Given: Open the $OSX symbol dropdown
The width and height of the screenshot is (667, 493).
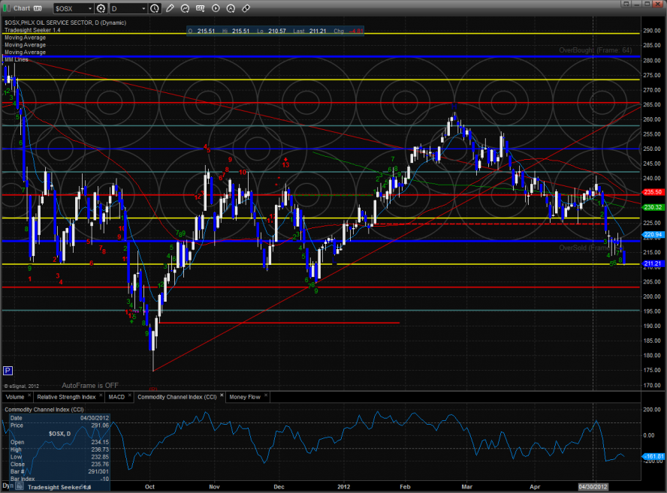Looking at the screenshot, I should pyautogui.click(x=89, y=8).
